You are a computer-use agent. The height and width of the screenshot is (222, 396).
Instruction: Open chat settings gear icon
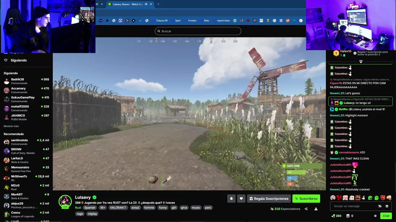pos(375,216)
